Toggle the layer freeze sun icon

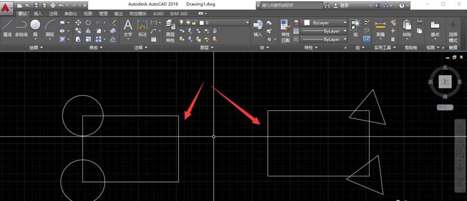tap(188, 23)
